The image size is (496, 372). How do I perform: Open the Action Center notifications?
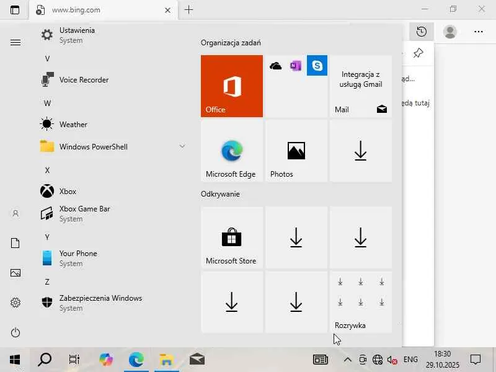(476, 360)
